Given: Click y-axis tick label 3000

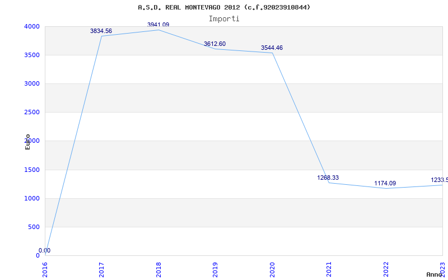Looking at the screenshot, I should [x=32, y=83].
